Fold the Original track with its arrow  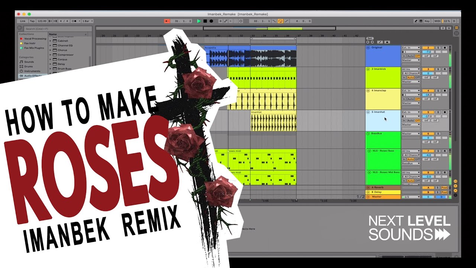[368, 48]
